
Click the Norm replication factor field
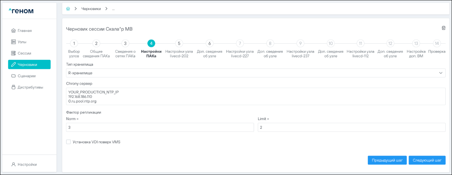click(160, 127)
